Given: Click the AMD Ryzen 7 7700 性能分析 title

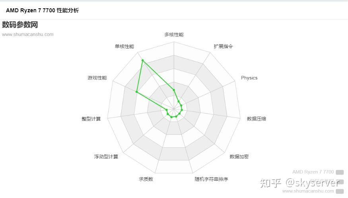Looking at the screenshot, I should (42, 10).
